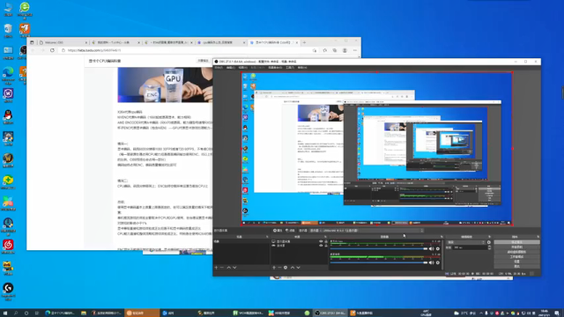This screenshot has height=317, width=564.
Task: Open source properties gear below Sources list
Action: [x=286, y=268]
